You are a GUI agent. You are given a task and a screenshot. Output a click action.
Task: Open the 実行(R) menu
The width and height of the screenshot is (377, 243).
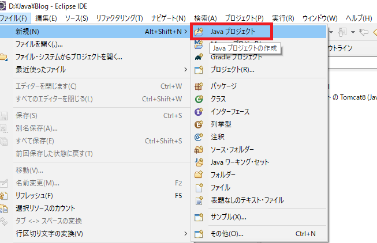(283, 18)
